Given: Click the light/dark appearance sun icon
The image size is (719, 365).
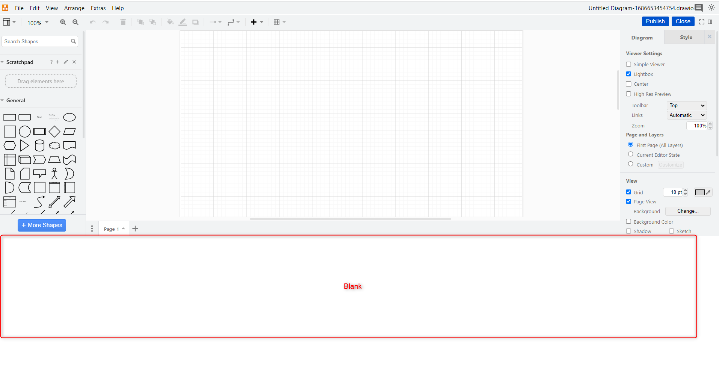Looking at the screenshot, I should 711,8.
